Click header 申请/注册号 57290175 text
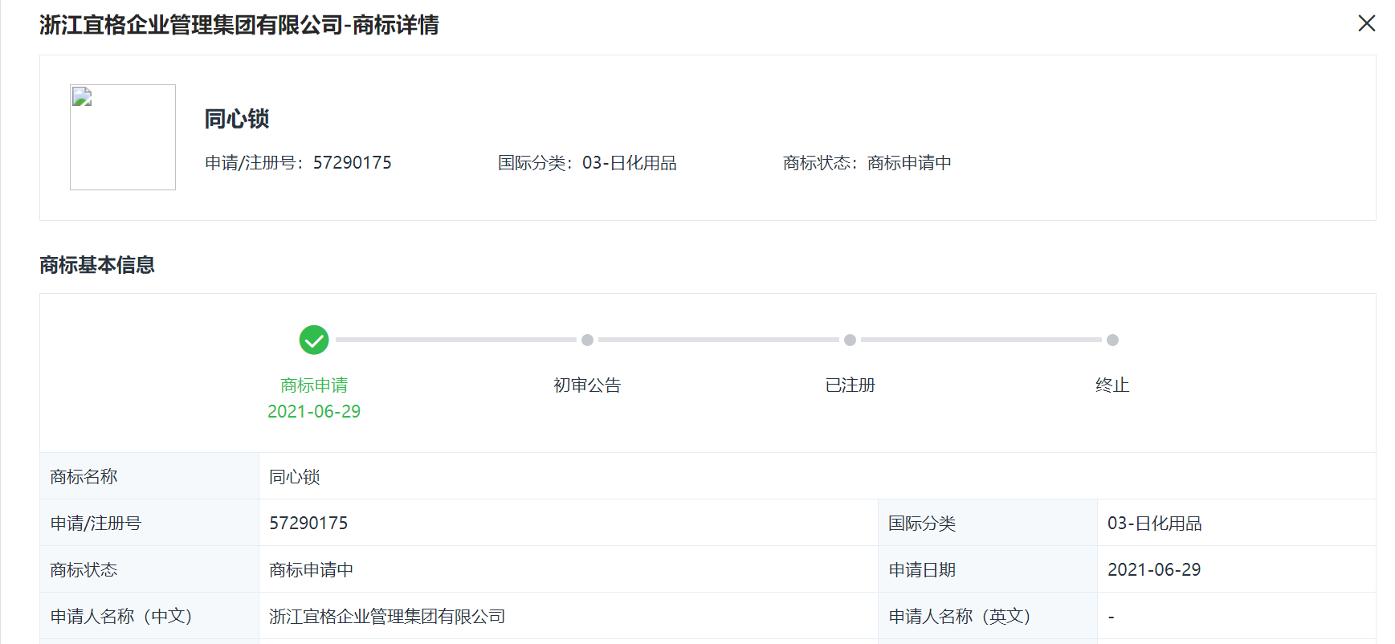The width and height of the screenshot is (1395, 644). (298, 163)
